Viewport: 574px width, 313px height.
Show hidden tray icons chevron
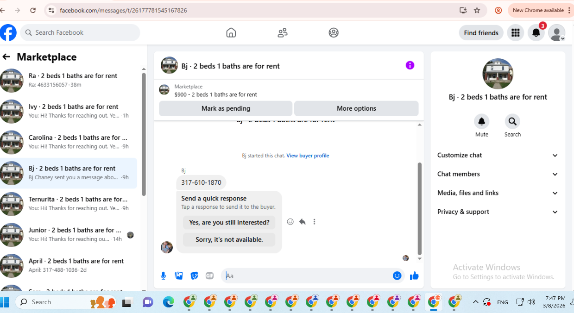tap(475, 302)
